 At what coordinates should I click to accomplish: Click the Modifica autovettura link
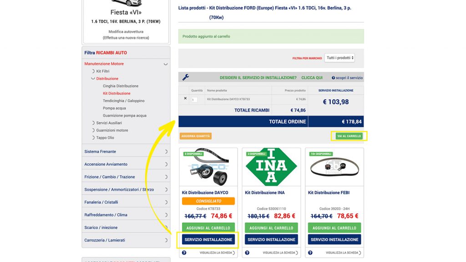coord(126,31)
